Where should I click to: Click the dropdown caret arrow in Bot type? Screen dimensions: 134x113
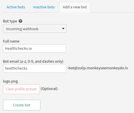coord(63,28)
